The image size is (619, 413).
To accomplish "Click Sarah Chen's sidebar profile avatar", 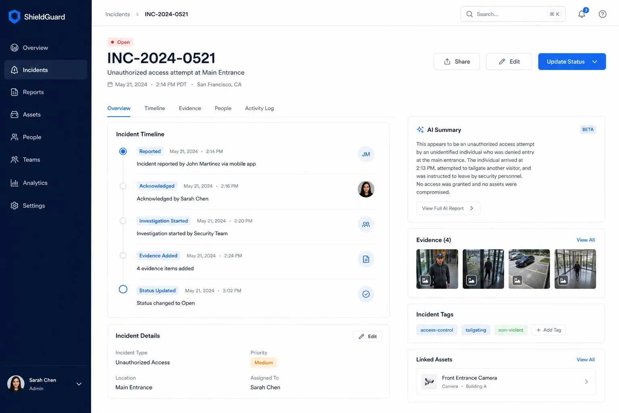I will 16,384.
